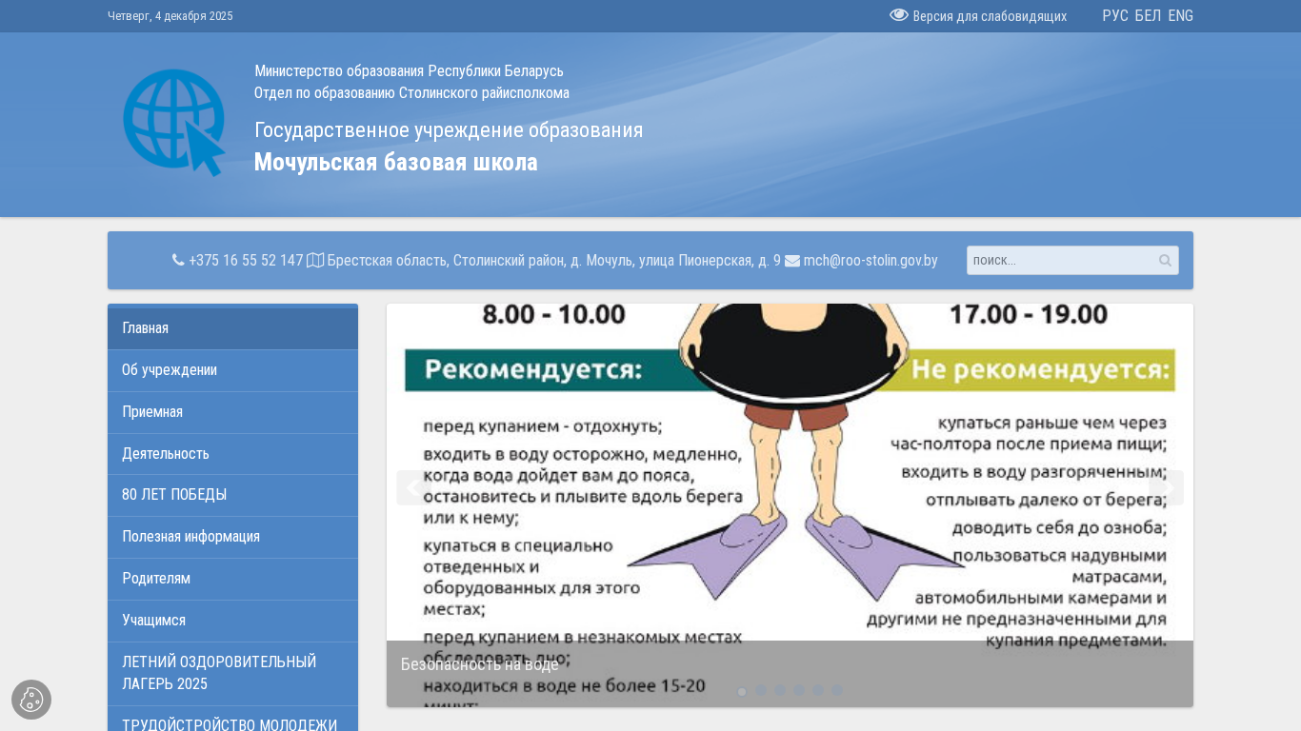Screen dimensions: 1301x731
Task: Submit search with the magnifier icon
Action: [x=1165, y=260]
